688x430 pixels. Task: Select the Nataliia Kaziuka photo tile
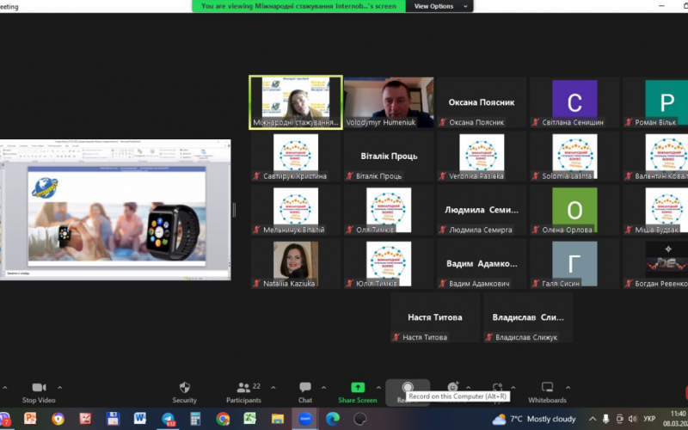point(296,263)
